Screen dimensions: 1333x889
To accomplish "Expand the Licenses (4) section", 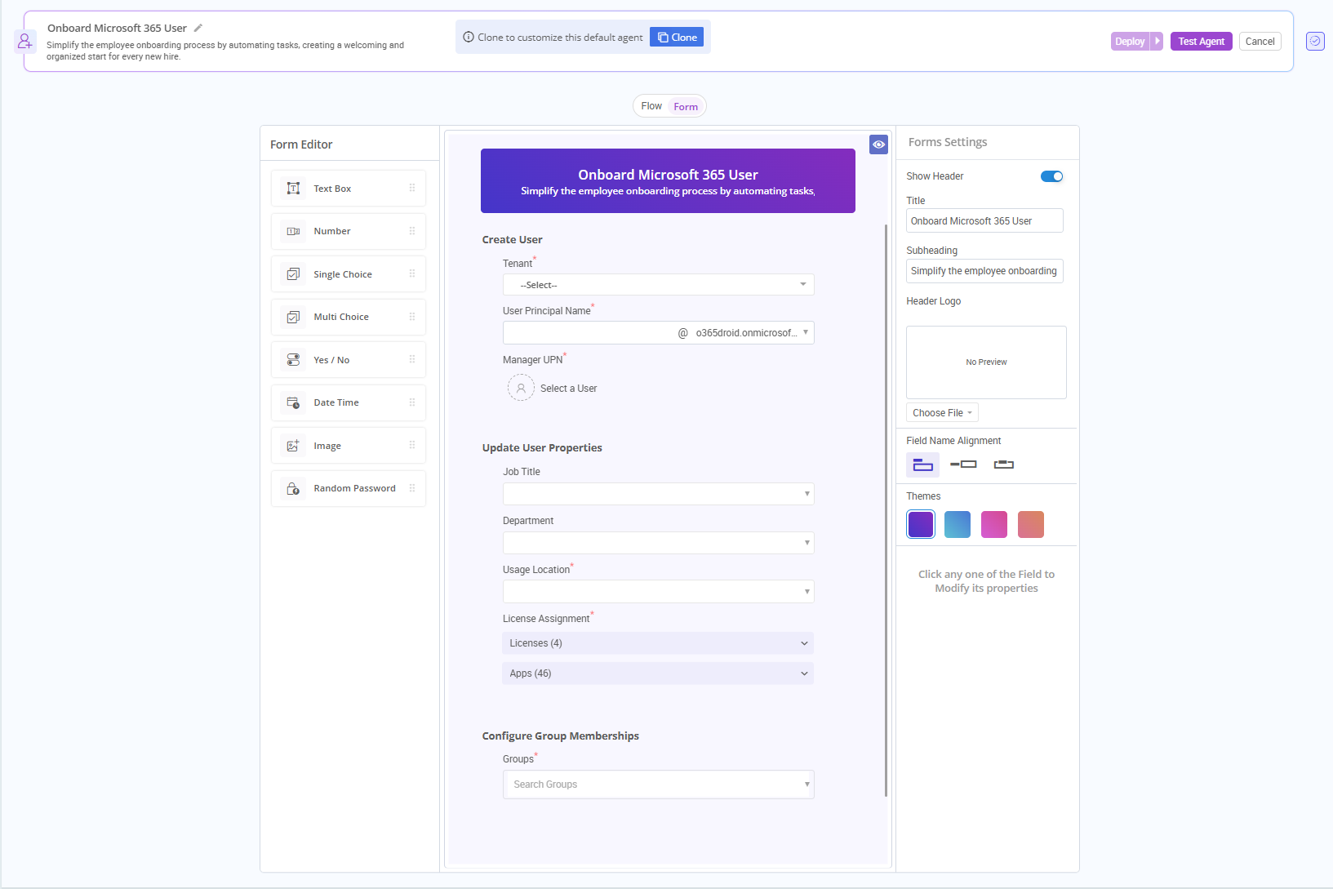I will [658, 643].
